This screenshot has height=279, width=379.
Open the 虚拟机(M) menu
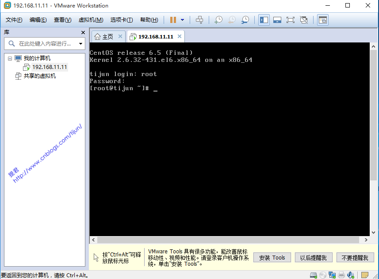click(91, 20)
